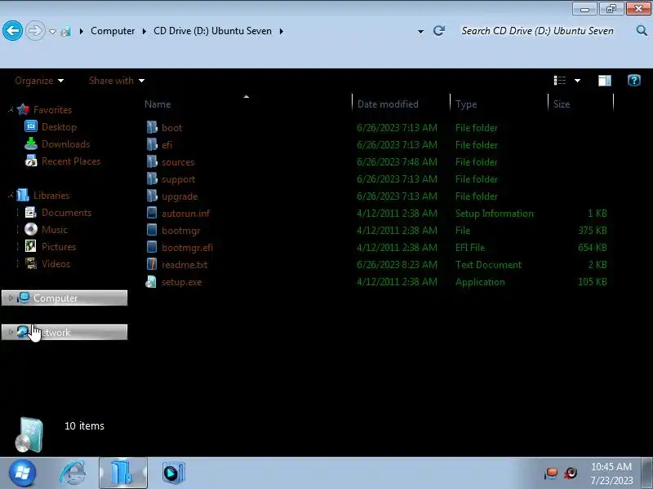Open the Organize menu
The height and width of the screenshot is (489, 653).
(x=39, y=81)
